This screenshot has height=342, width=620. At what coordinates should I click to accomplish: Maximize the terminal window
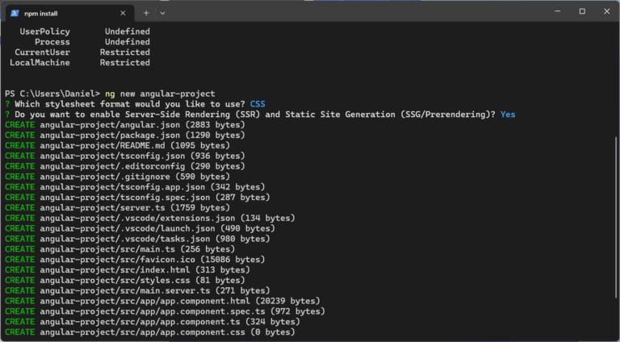pyautogui.click(x=582, y=11)
